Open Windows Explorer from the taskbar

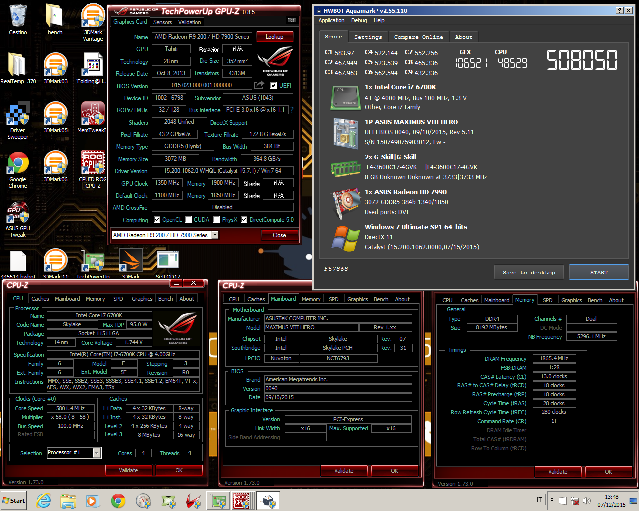pyautogui.click(x=68, y=501)
